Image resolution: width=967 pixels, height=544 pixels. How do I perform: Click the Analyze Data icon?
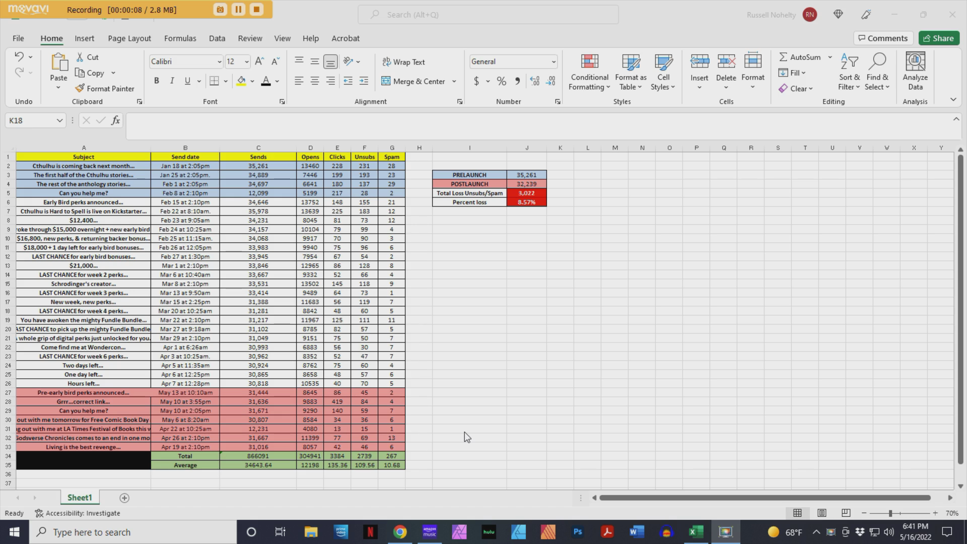point(915,72)
